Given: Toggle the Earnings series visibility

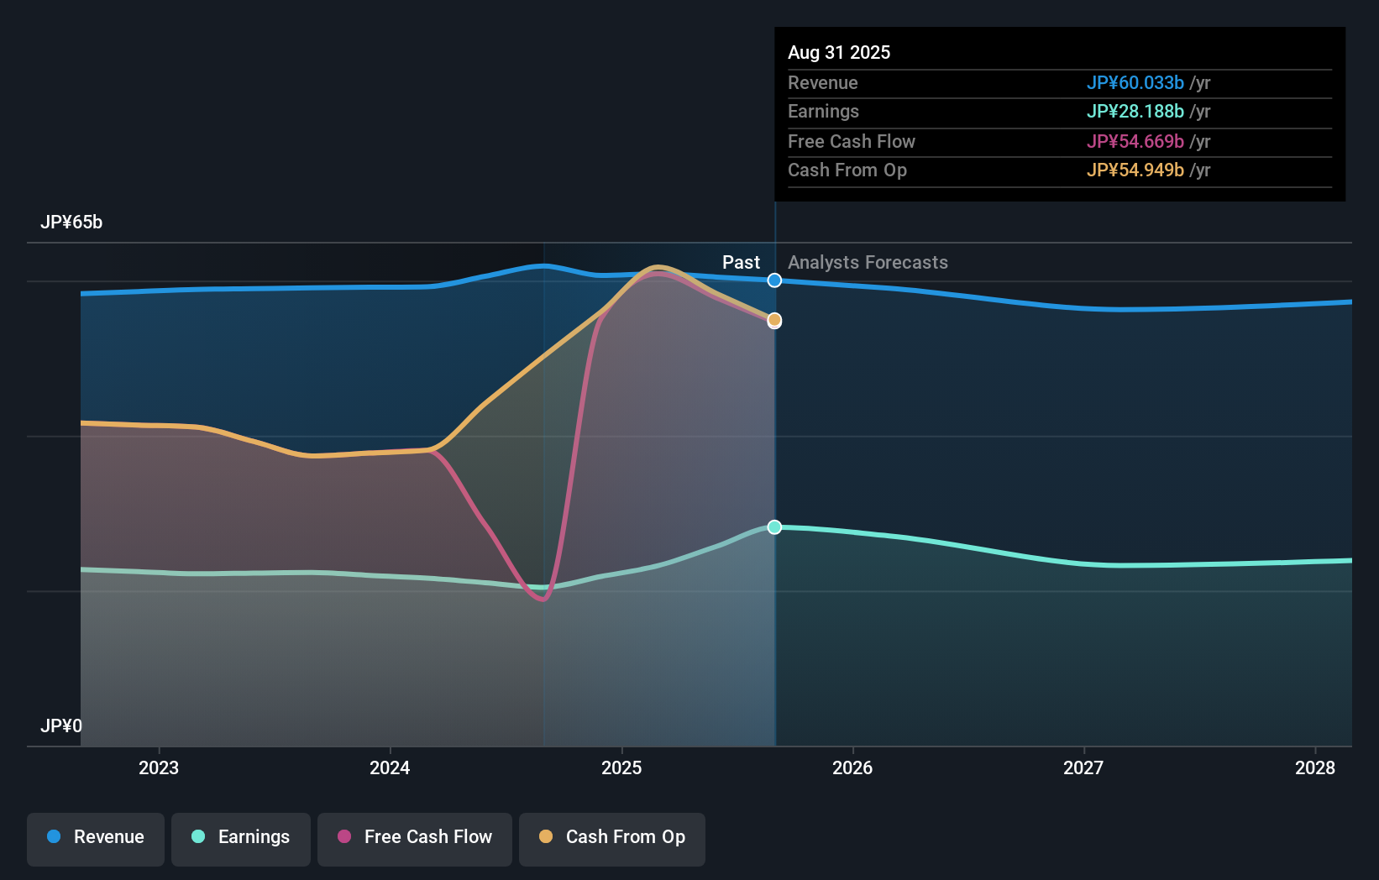Looking at the screenshot, I should tap(240, 839).
